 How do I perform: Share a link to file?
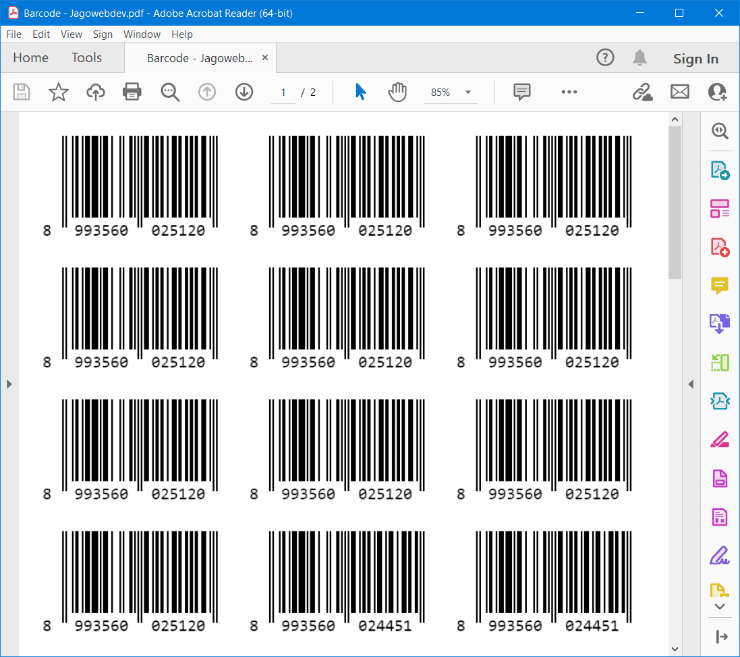[642, 92]
